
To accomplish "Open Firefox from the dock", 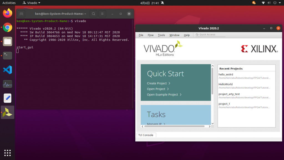I will pos(7,13).
